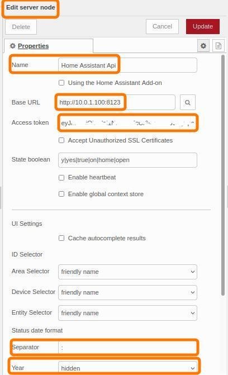The width and height of the screenshot is (228, 375).
Task: Click the State boolean input field
Action: click(x=127, y=160)
